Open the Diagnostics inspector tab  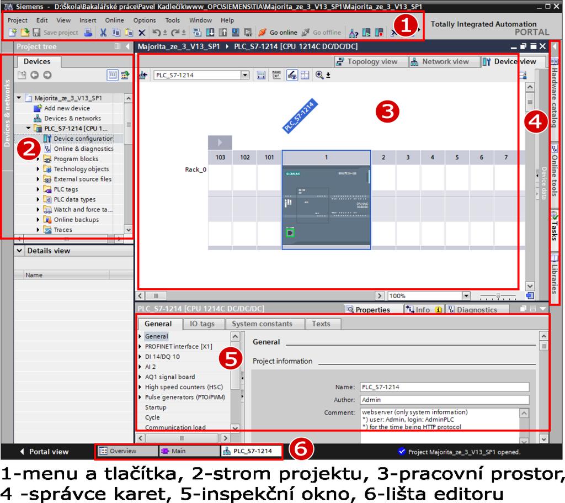(x=477, y=309)
